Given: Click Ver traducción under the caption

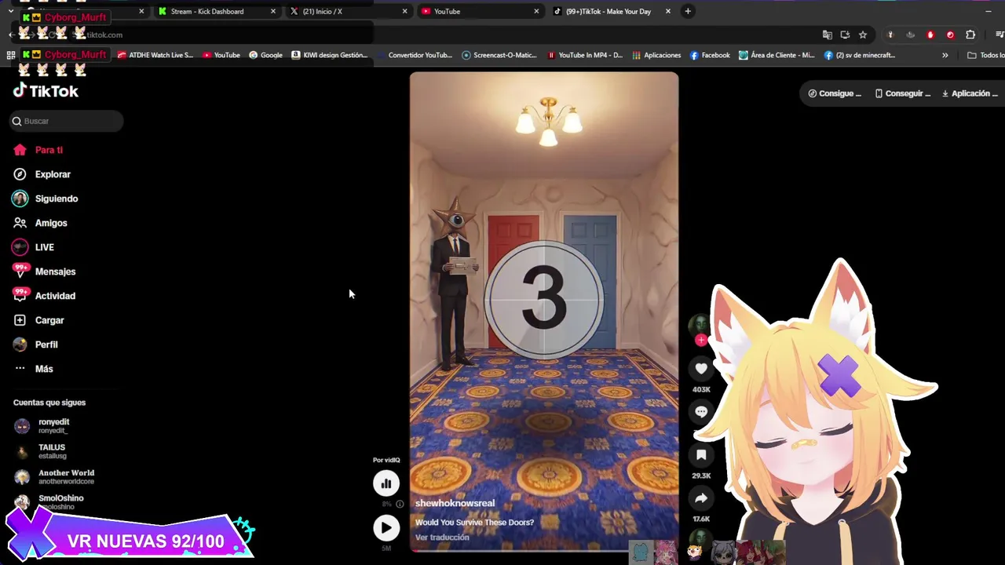Looking at the screenshot, I should (x=442, y=538).
